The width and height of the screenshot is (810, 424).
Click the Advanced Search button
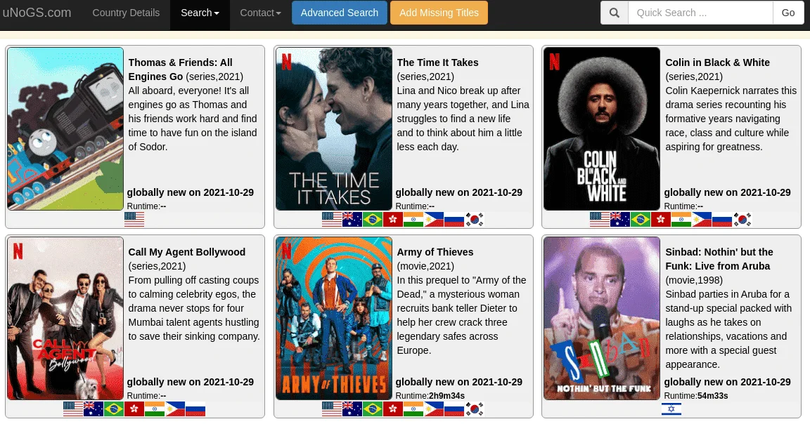pyautogui.click(x=340, y=13)
